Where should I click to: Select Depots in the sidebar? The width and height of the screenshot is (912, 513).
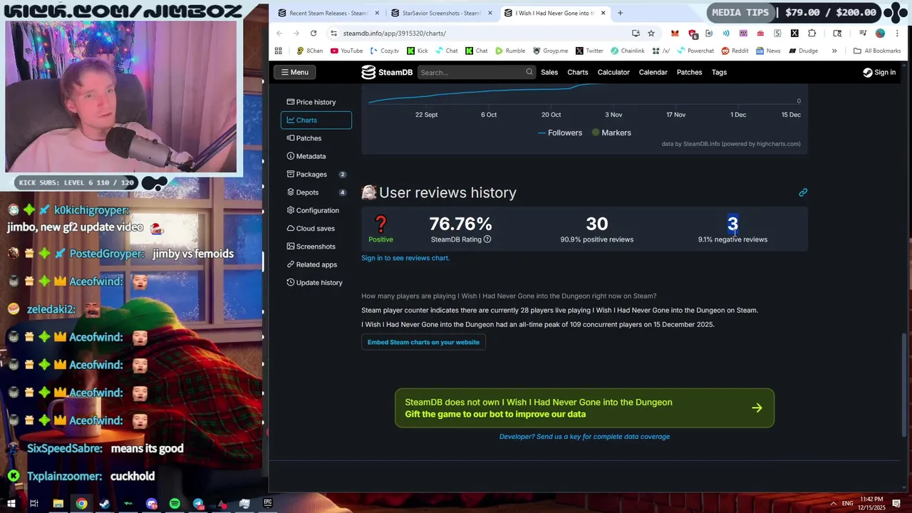click(316, 192)
